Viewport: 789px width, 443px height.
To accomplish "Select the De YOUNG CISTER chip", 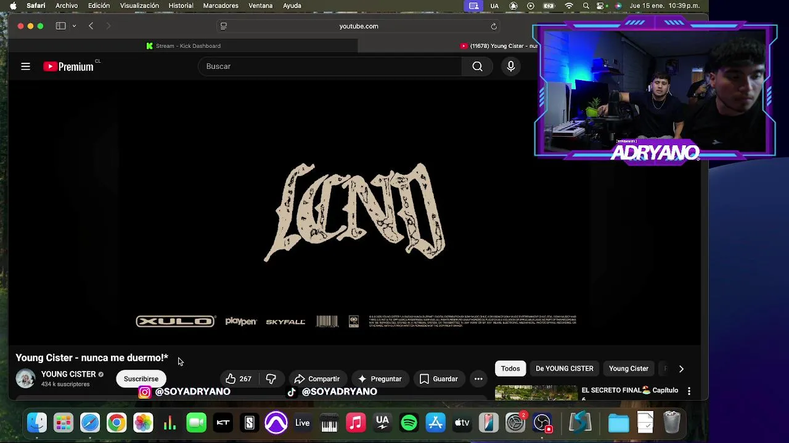I will 565,369.
